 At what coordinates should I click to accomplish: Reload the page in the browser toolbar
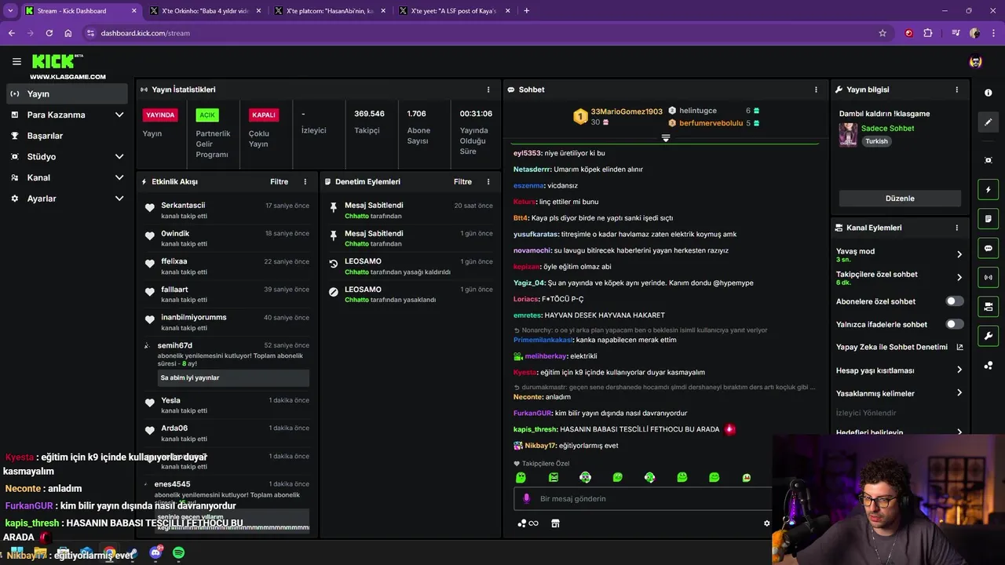[x=49, y=33]
